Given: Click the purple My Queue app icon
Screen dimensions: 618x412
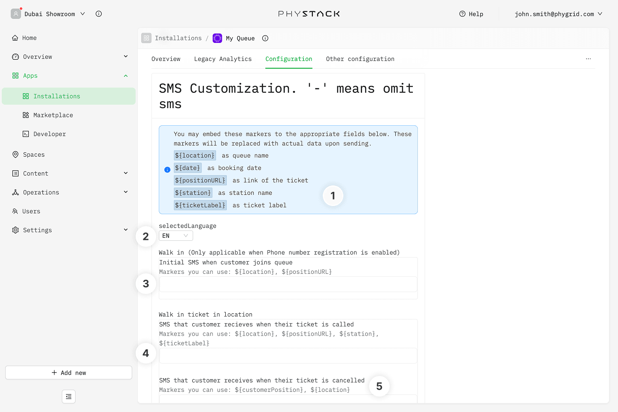Looking at the screenshot, I should point(218,38).
